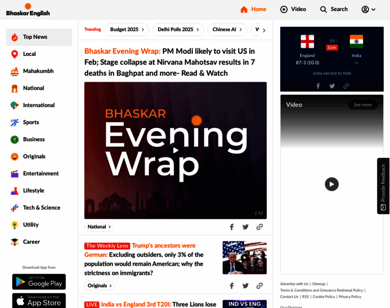
Task: Select International in the sidebar menu
Action: pyautogui.click(x=39, y=105)
